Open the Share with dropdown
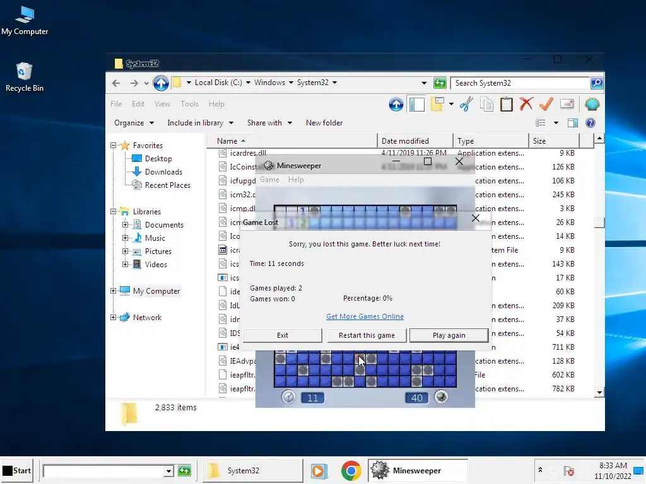Screen dimensions: 646x484 pos(269,123)
